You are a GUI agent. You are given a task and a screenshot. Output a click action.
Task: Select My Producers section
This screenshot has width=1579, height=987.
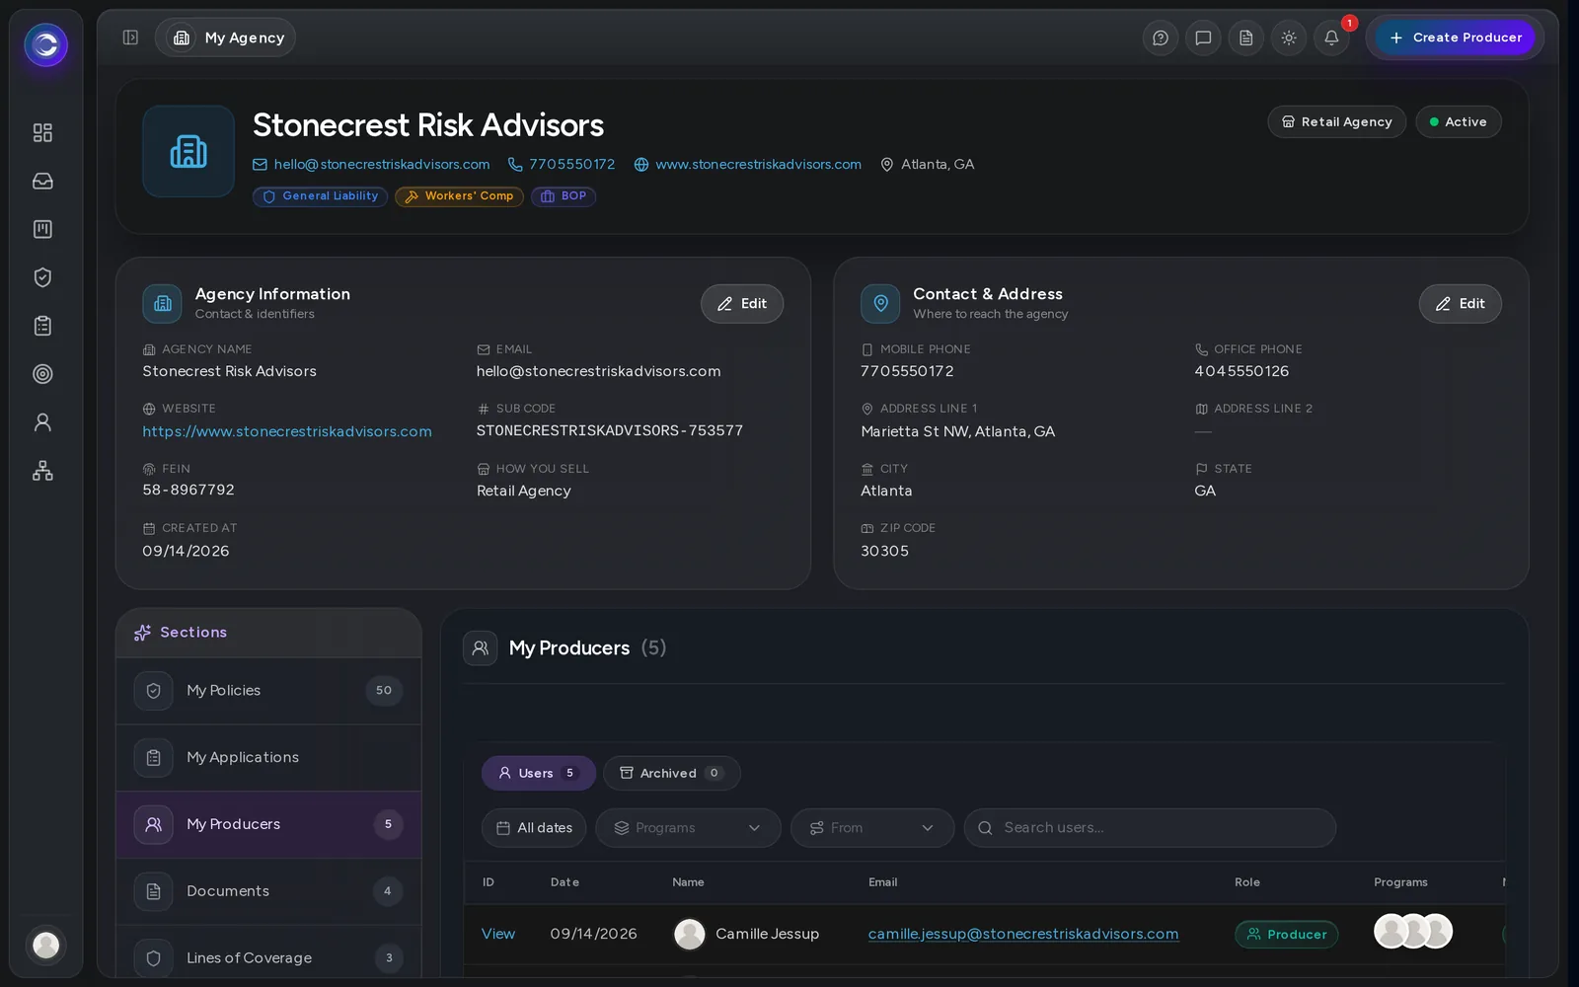point(268,824)
